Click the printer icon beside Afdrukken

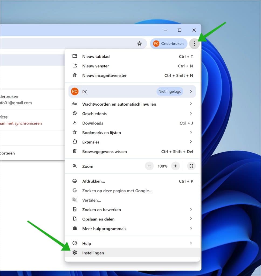(x=75, y=181)
